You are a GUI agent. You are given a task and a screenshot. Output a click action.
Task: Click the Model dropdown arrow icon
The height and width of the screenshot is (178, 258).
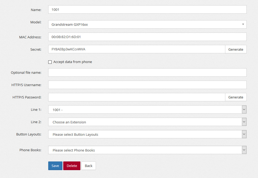click(243, 24)
